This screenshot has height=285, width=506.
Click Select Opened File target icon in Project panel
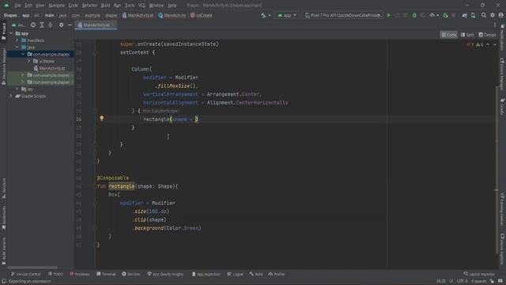tap(33, 25)
